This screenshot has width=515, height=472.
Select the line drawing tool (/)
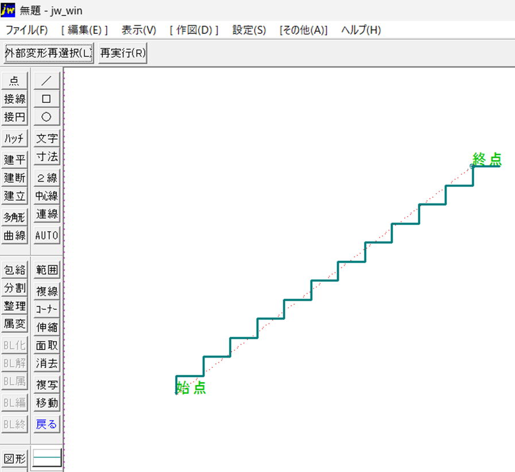pyautogui.click(x=47, y=80)
